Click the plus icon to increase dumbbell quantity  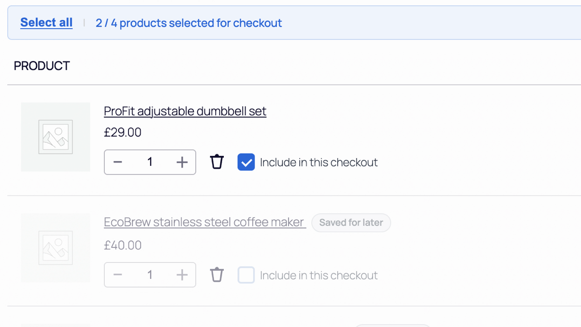coord(182,162)
